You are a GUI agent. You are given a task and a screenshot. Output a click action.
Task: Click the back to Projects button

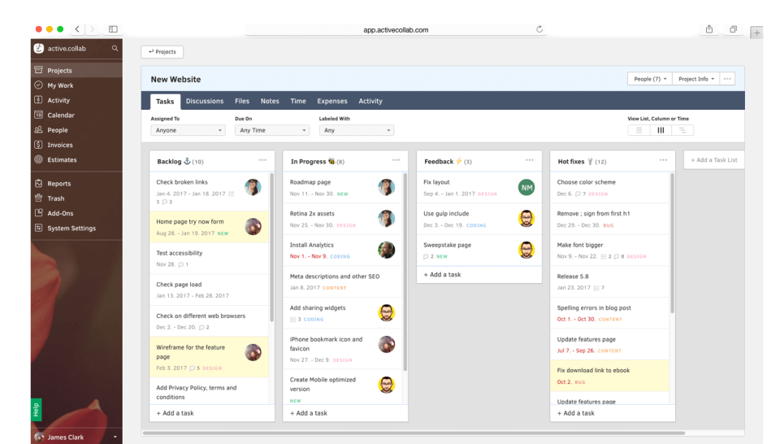point(162,52)
